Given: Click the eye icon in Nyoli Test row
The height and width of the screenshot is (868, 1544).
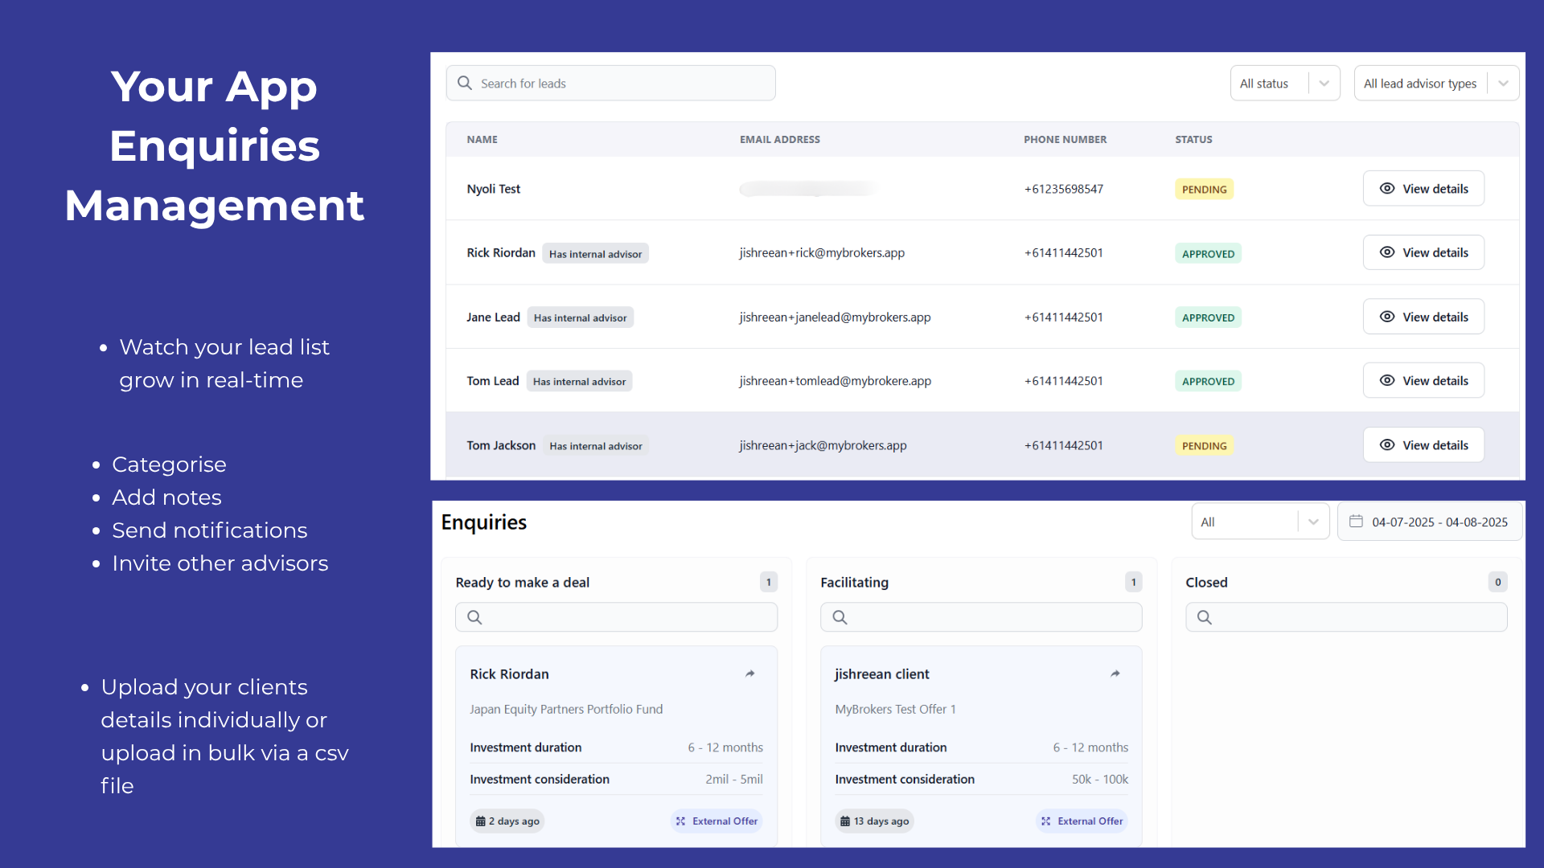Looking at the screenshot, I should coord(1387,188).
